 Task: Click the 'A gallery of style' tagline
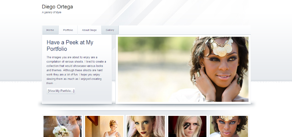point(51,12)
